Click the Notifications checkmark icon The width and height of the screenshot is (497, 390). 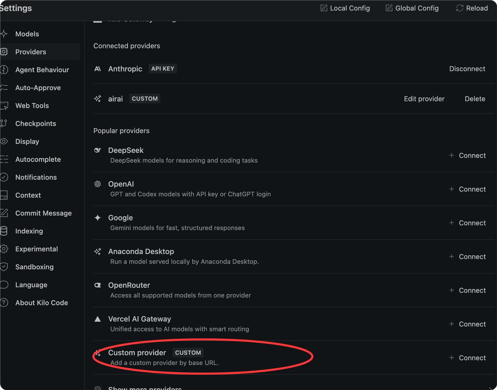click(x=4, y=177)
